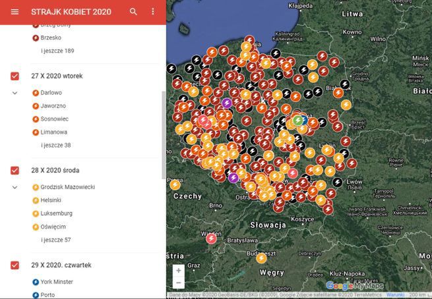Zoom in on the map
This screenshot has width=432, height=299.
tap(179, 271)
